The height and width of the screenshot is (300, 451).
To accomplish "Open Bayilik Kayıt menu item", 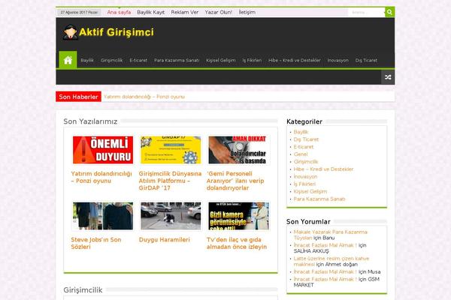I will pyautogui.click(x=151, y=12).
